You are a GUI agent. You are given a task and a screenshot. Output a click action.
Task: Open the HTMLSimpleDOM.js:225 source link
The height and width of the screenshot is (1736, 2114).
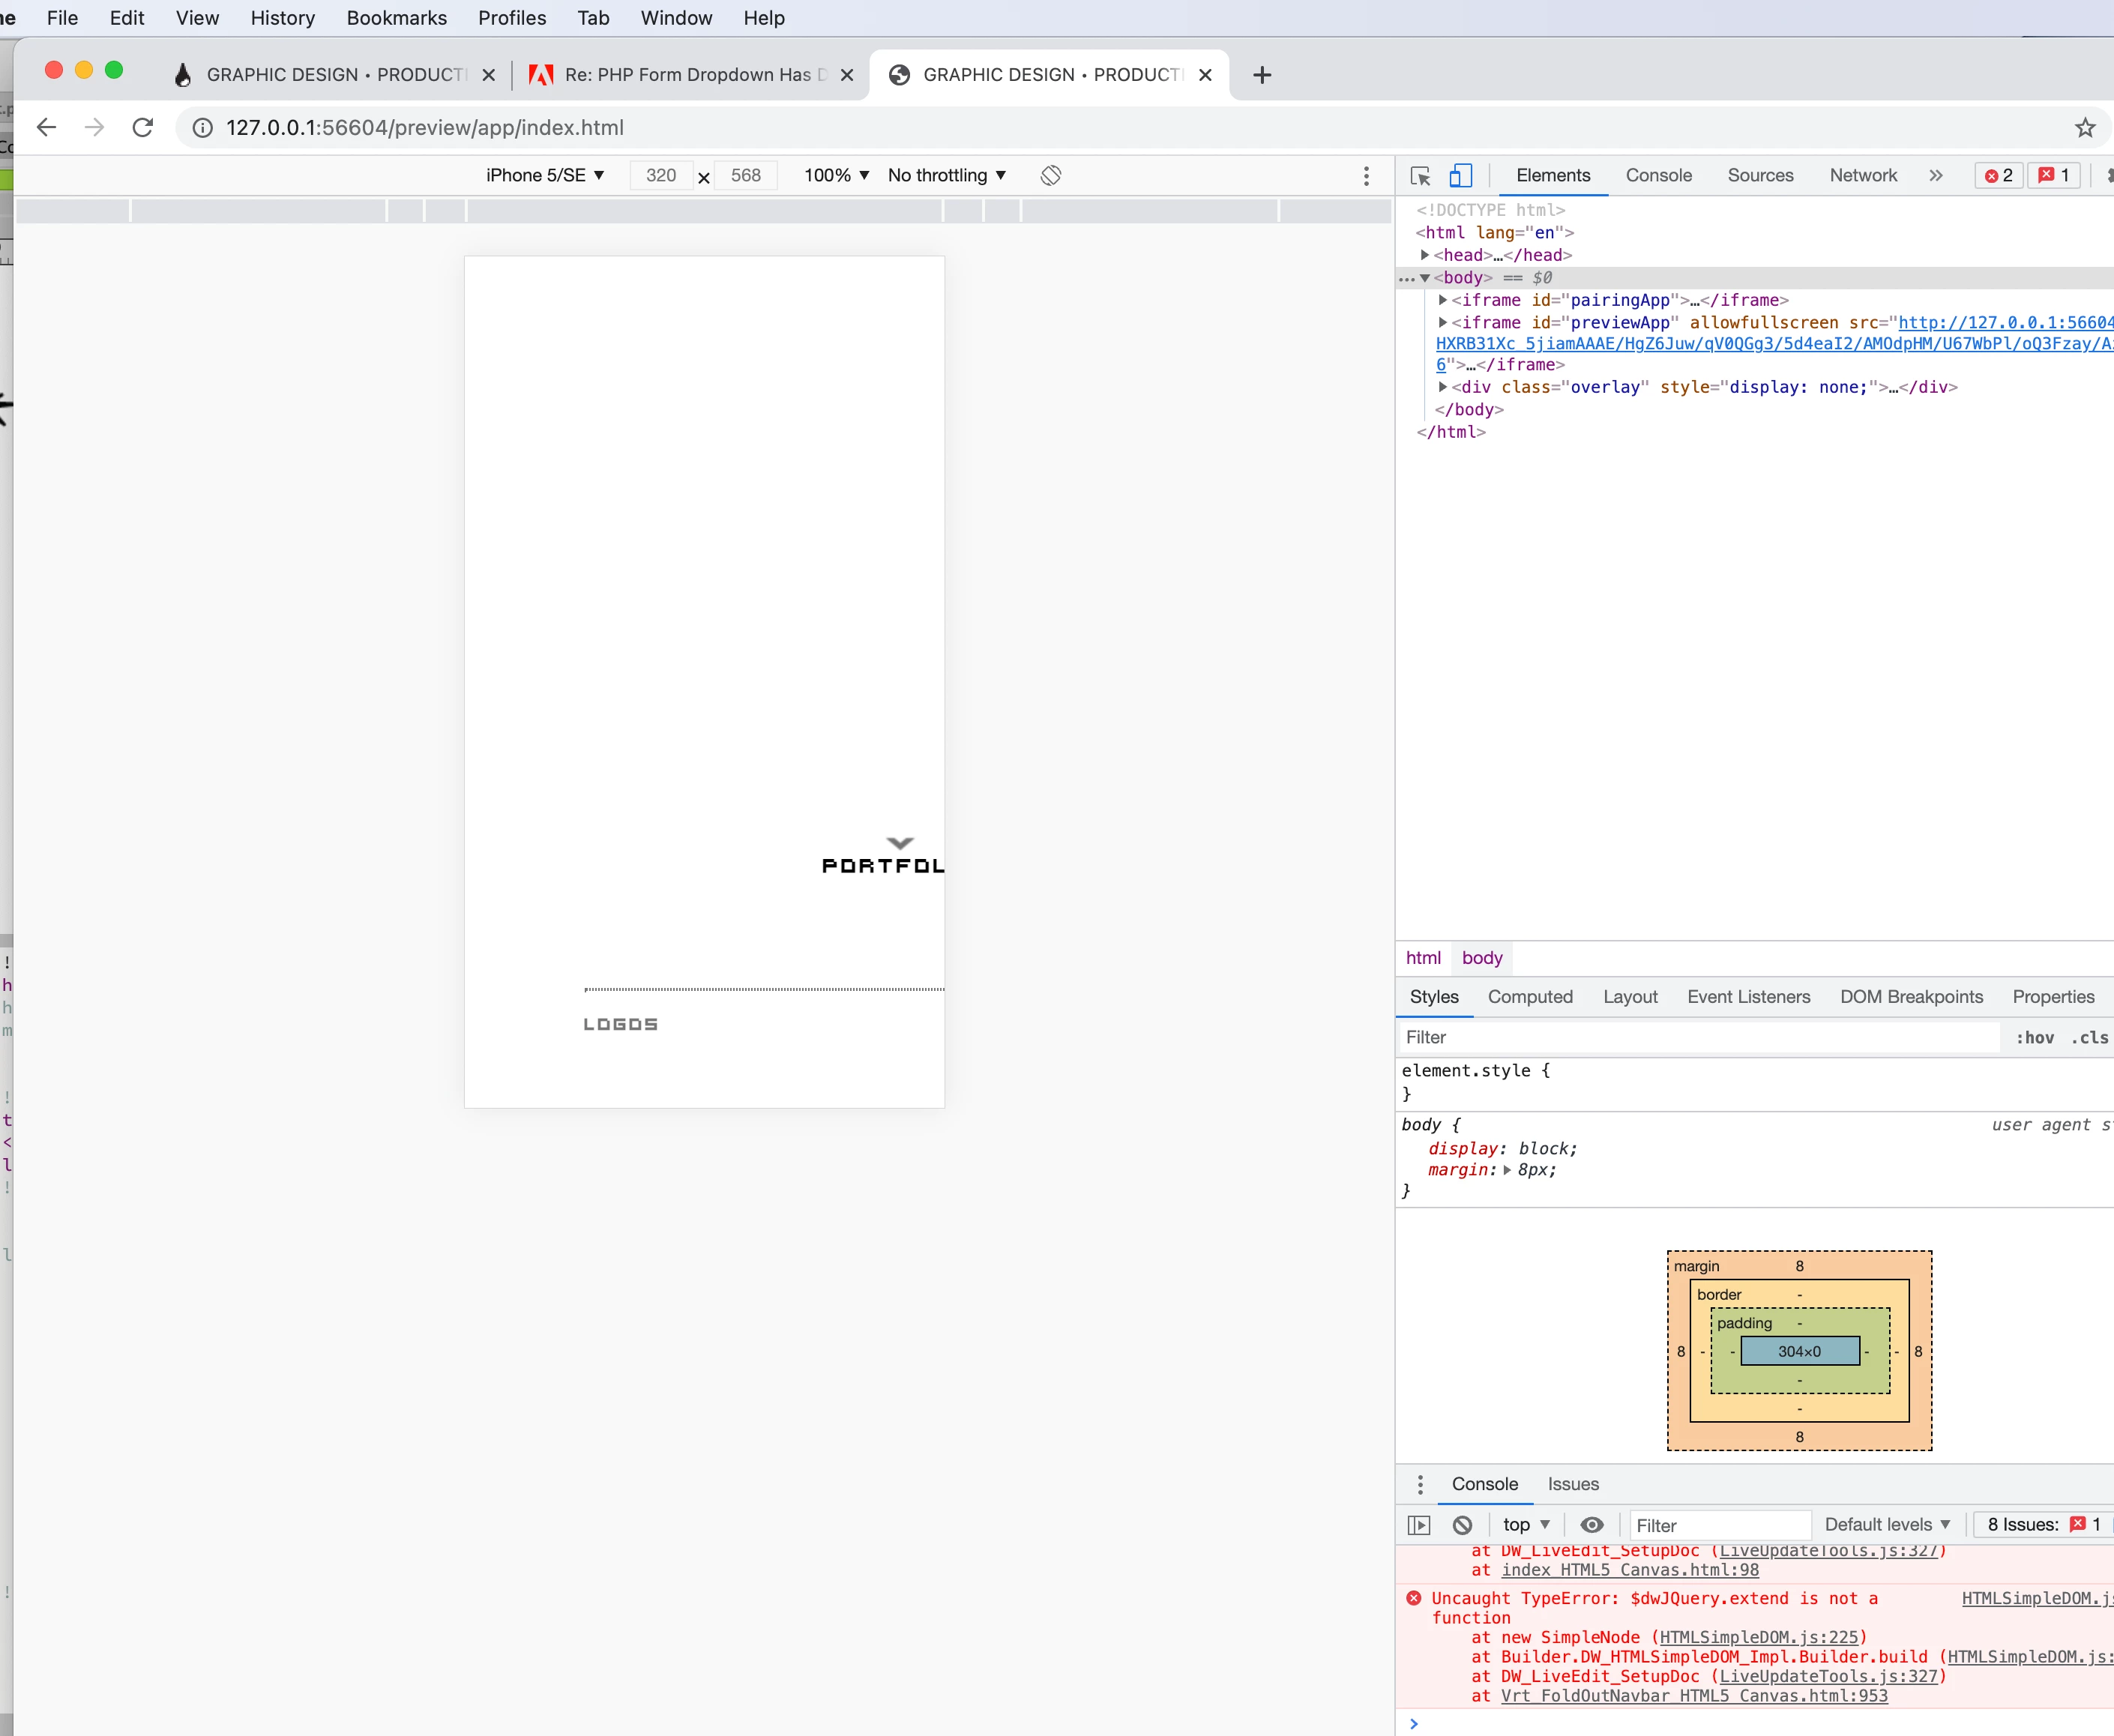1758,1637
